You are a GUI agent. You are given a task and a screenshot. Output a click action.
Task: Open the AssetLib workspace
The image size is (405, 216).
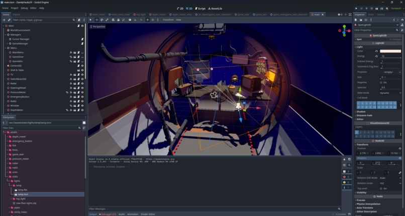(215, 9)
